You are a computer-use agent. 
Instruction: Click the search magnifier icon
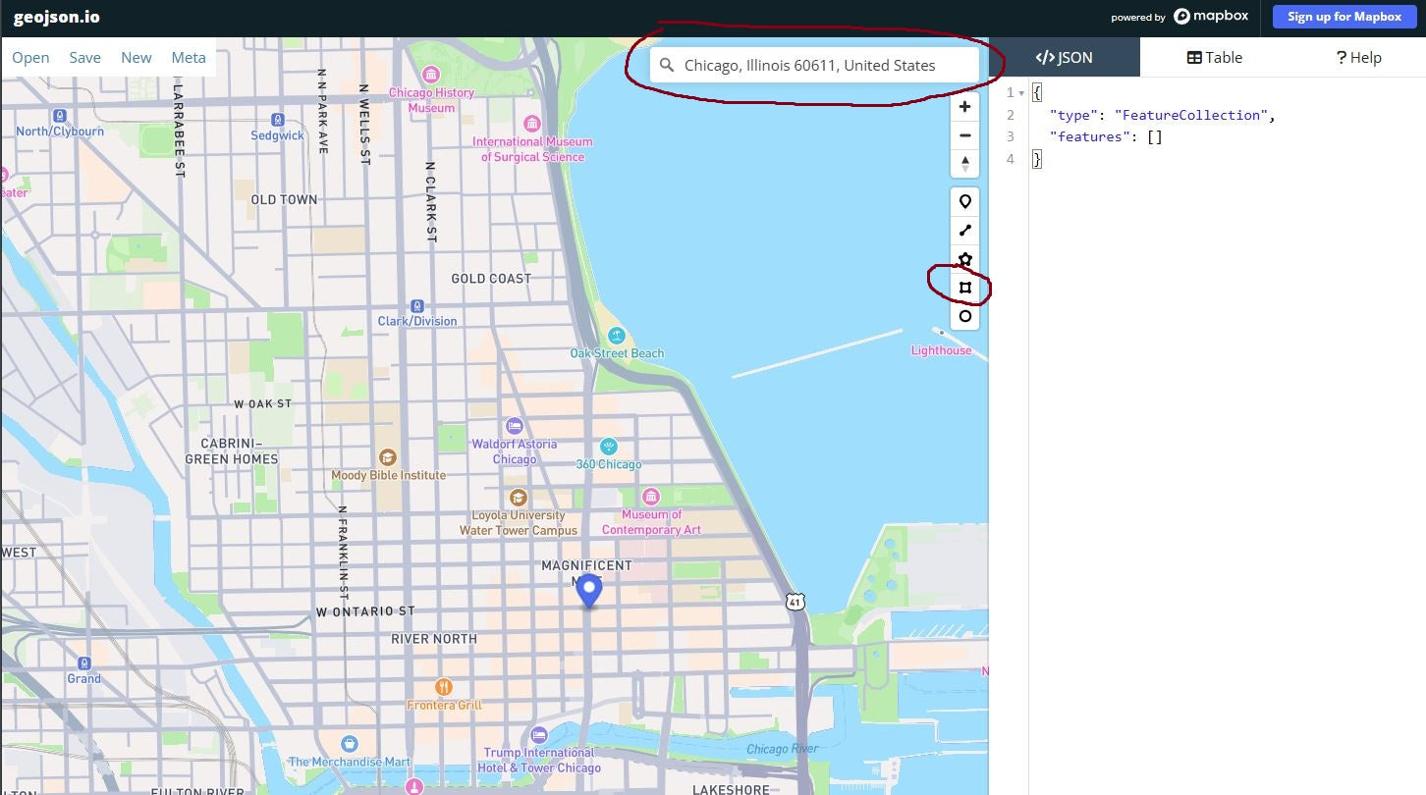(667, 66)
